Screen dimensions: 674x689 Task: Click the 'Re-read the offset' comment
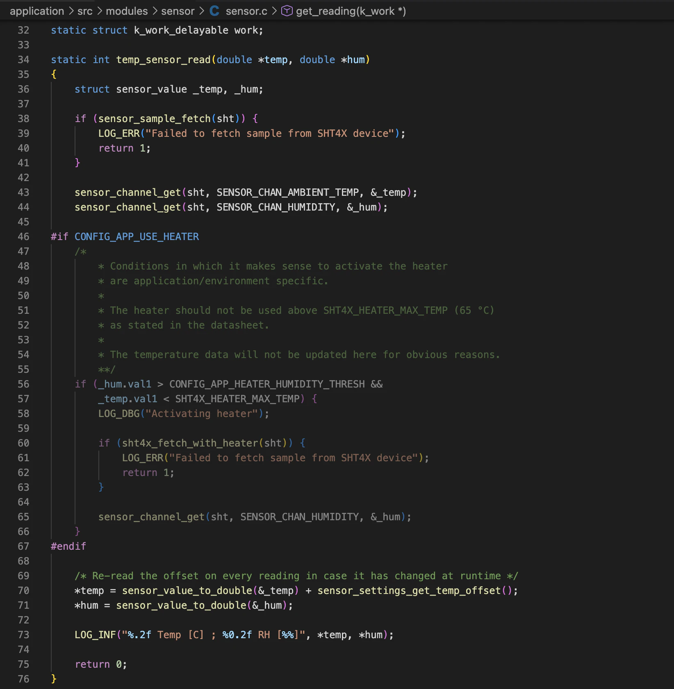tap(296, 576)
